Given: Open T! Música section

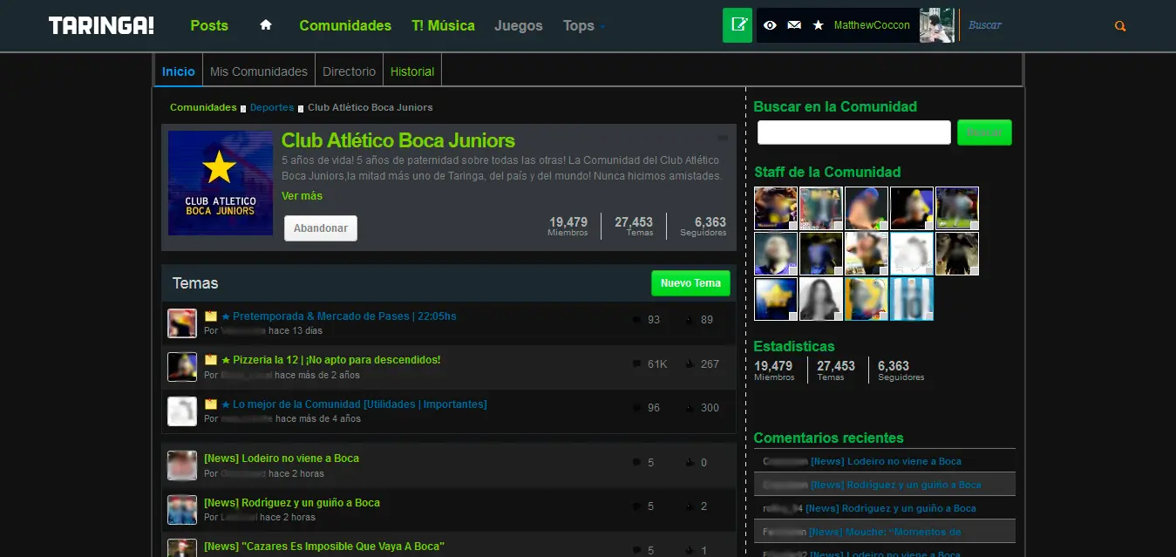Looking at the screenshot, I should (x=443, y=25).
